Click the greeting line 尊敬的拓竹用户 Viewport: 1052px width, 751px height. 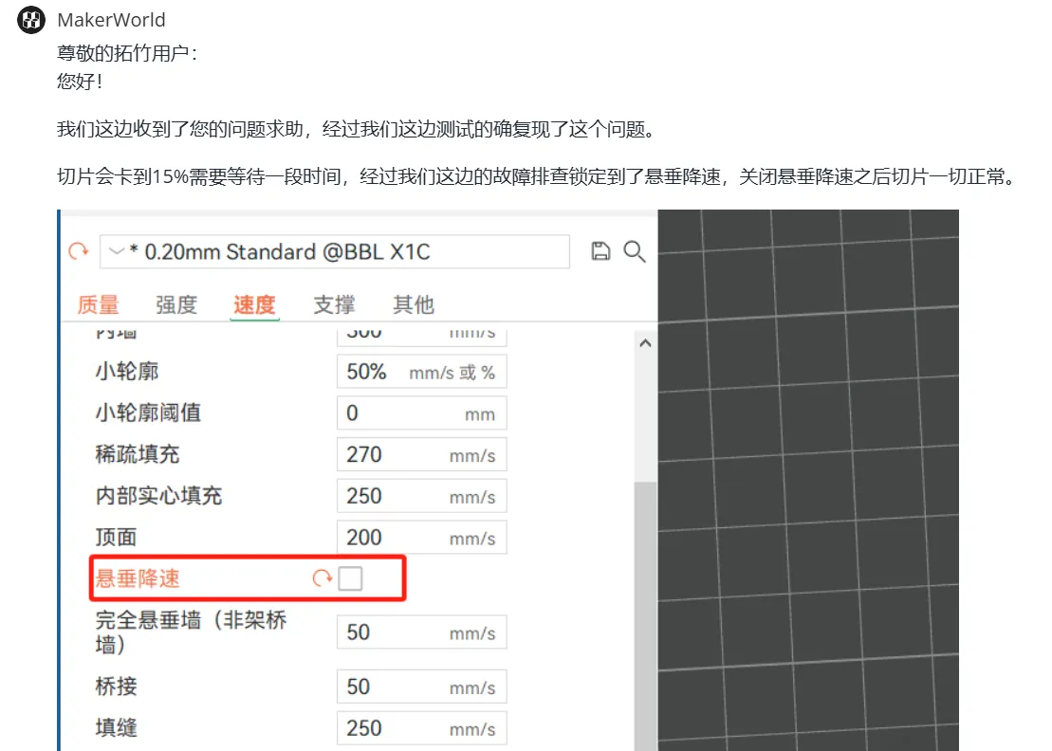click(x=127, y=53)
